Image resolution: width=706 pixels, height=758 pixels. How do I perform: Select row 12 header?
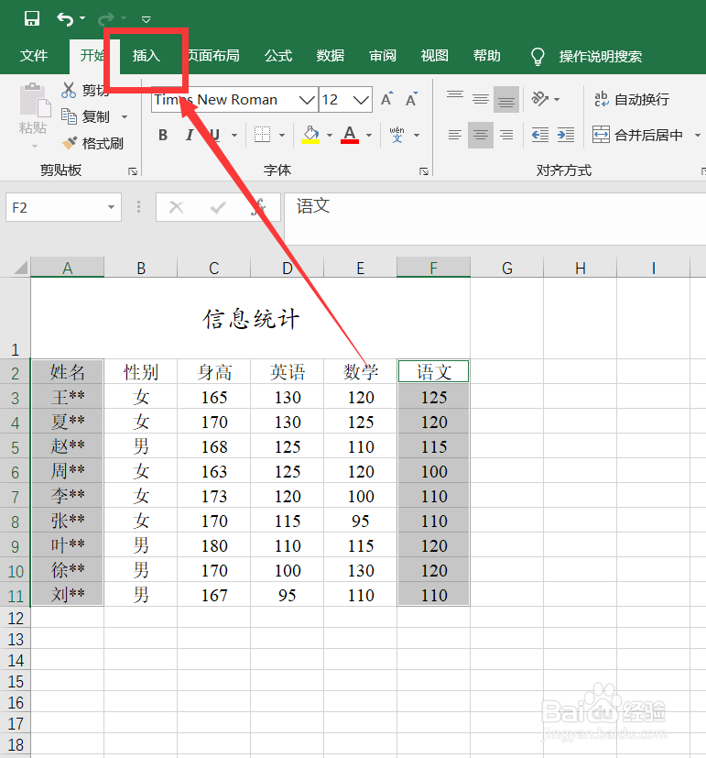[x=16, y=618]
